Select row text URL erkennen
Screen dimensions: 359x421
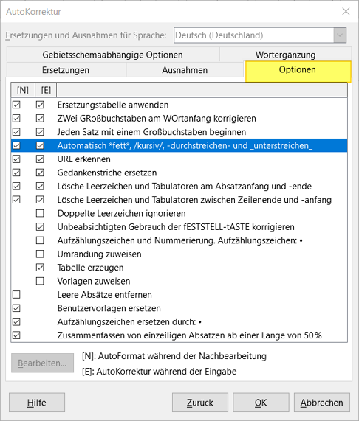[x=84, y=159]
